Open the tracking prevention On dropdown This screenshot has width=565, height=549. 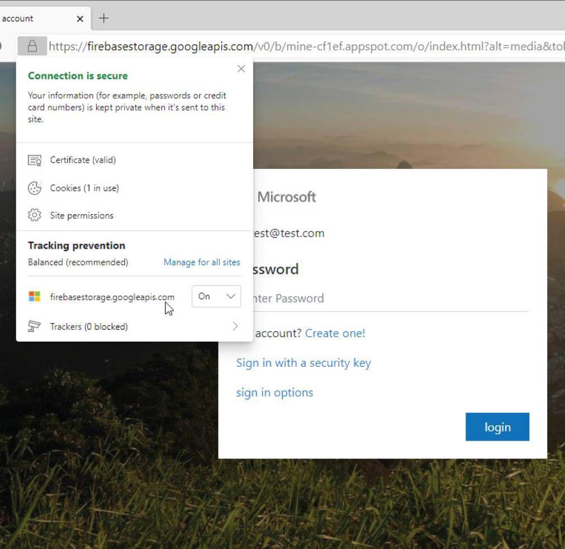(x=216, y=296)
